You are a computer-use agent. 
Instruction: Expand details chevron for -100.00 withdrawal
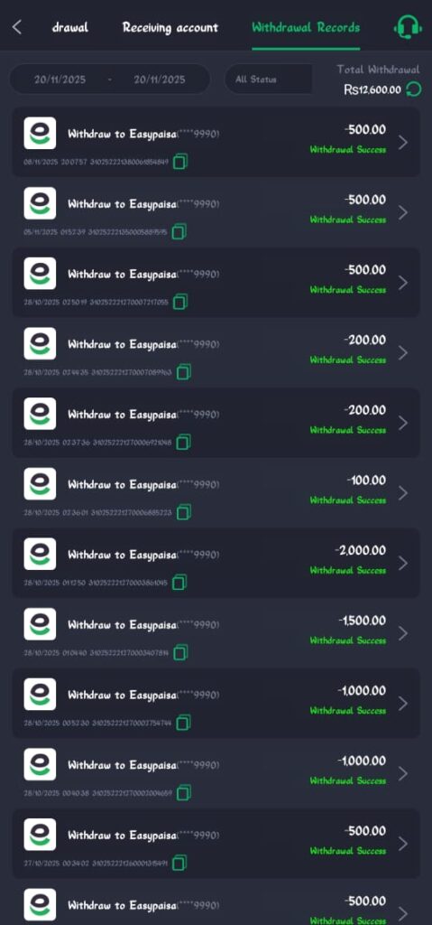(403, 493)
